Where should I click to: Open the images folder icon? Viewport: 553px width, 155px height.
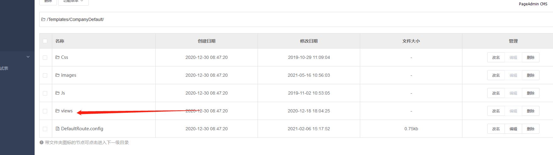tap(58, 75)
